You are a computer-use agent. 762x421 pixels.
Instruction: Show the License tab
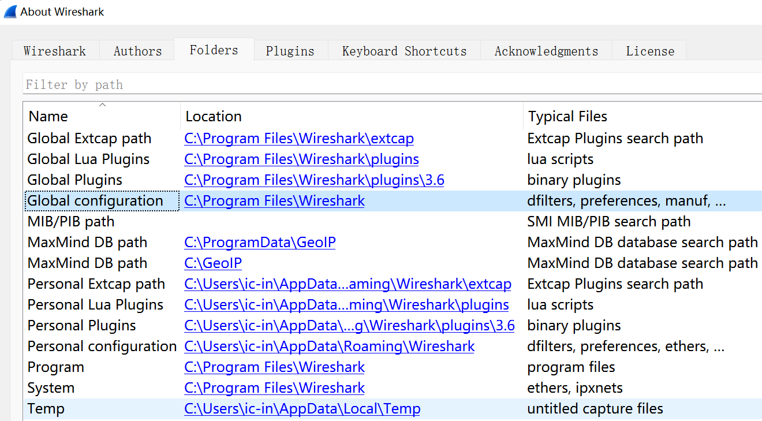(650, 51)
